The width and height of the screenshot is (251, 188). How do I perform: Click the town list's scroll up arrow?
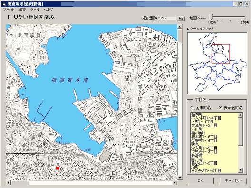coord(241,115)
